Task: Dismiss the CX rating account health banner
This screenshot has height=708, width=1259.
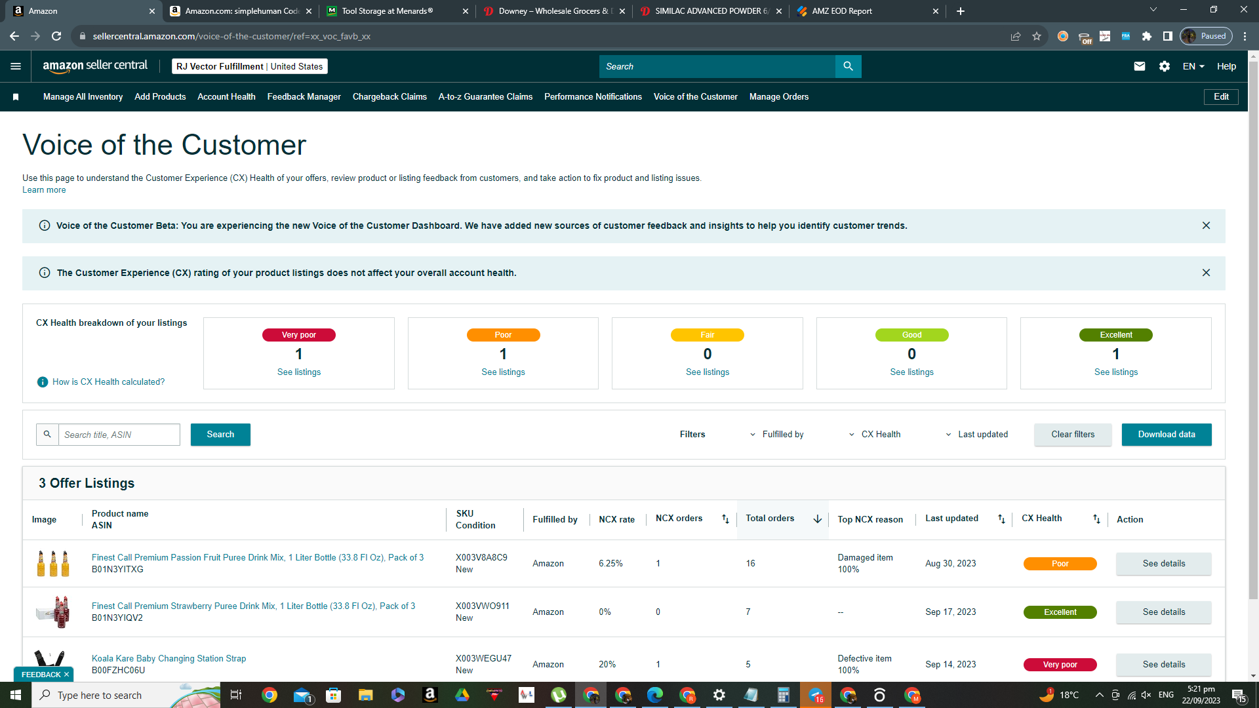Action: click(x=1206, y=273)
